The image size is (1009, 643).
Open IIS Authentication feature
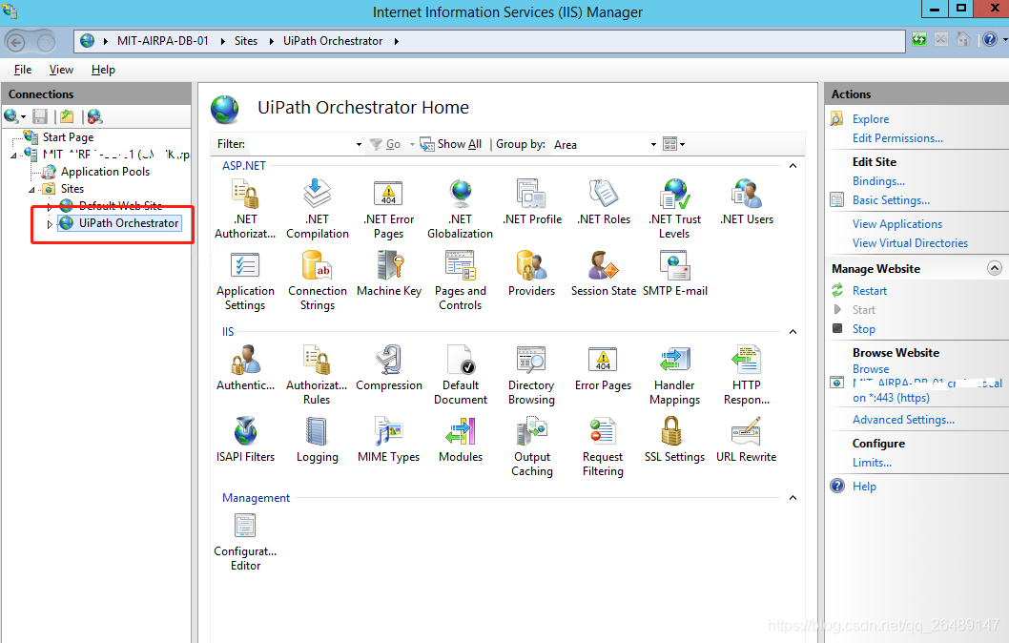tap(245, 368)
